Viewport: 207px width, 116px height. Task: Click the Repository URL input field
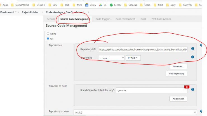pos(143,50)
